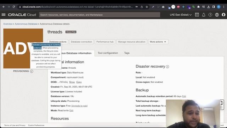Click the Cookie Preferences link
Image resolution: width=227 pixels, height=128 pixels.
point(36,125)
